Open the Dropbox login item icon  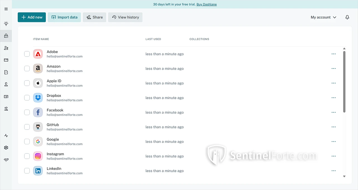click(38, 98)
